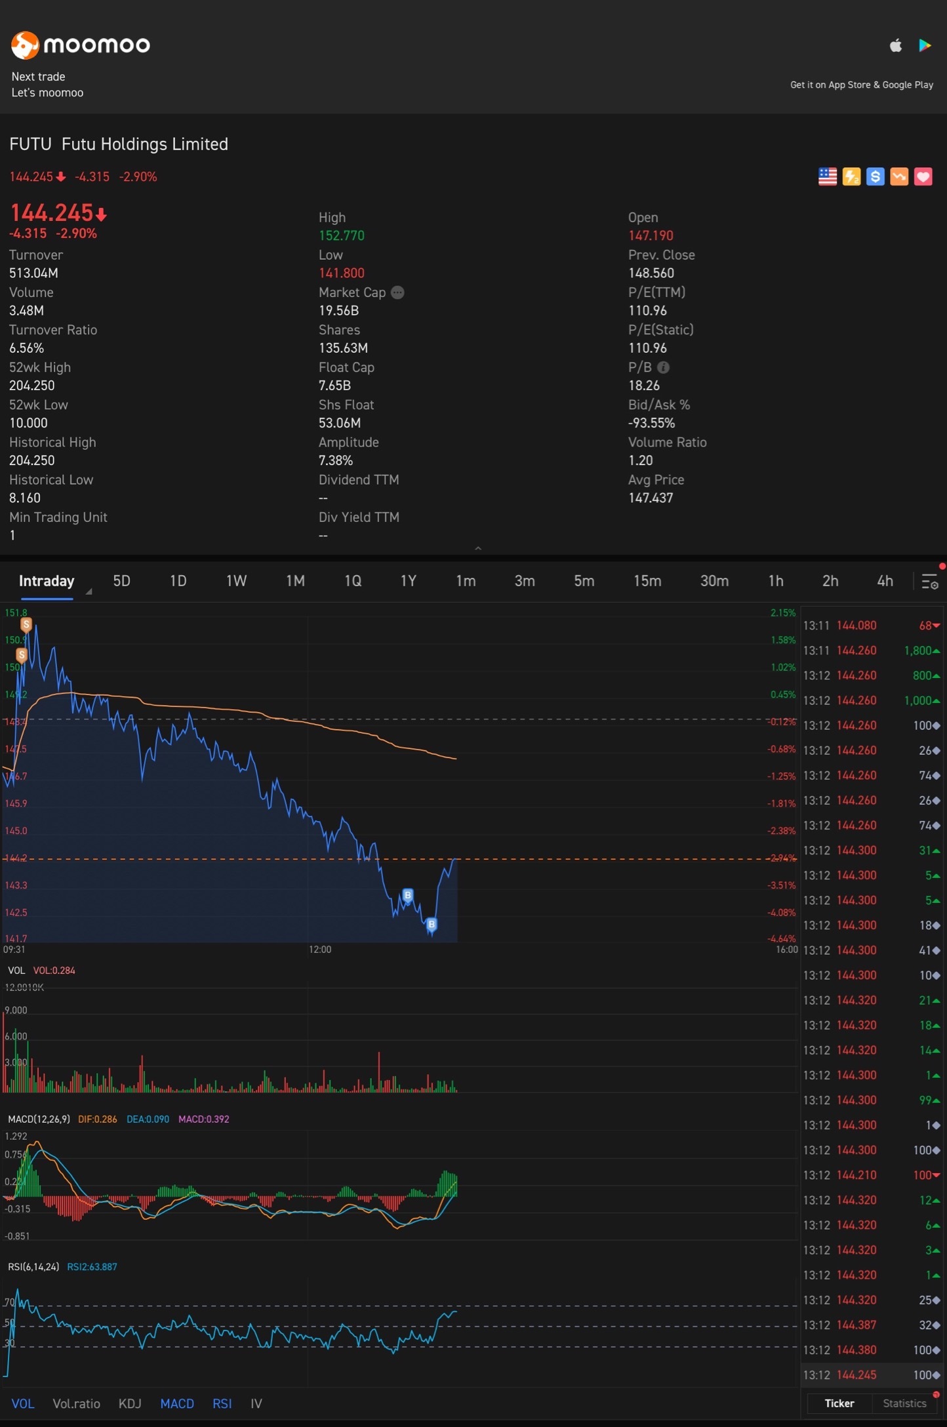The width and height of the screenshot is (947, 1427).
Task: Select the 1m interval
Action: coord(466,581)
